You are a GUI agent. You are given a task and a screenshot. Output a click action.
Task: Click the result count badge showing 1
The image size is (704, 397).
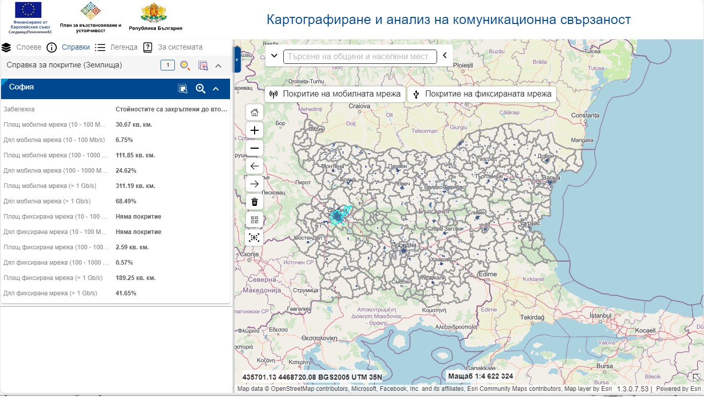click(168, 65)
